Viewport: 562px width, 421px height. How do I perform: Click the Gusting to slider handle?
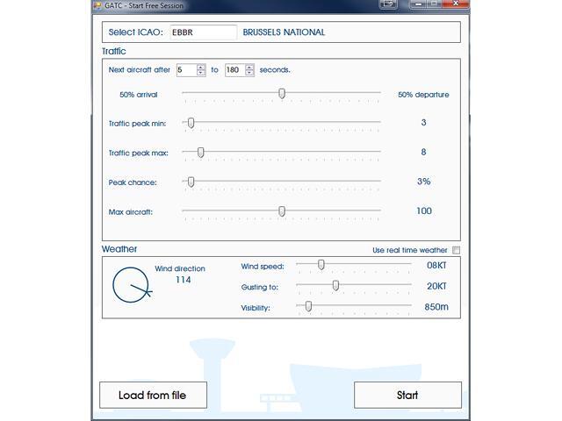335,286
